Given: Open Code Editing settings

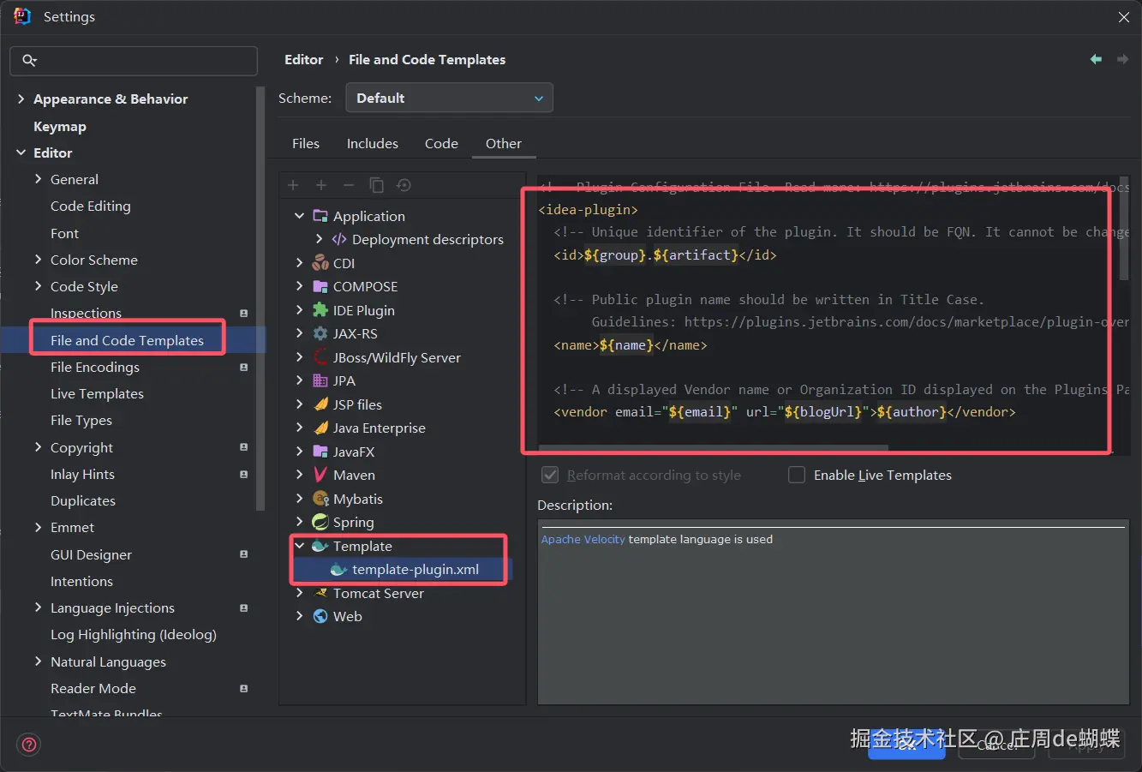Looking at the screenshot, I should pos(91,206).
